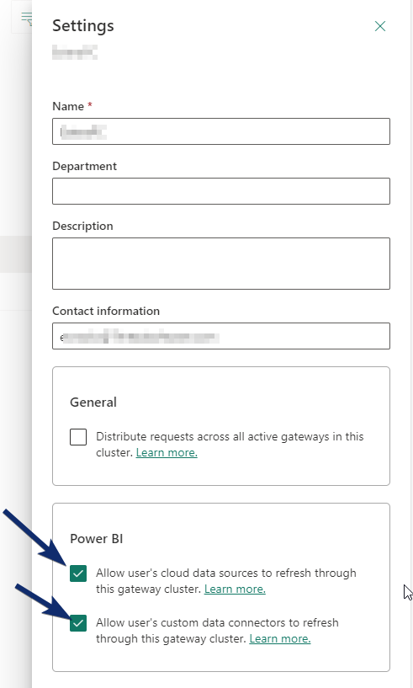Viewport: 413px width, 688px height.
Task: Uncheck allow custom data connectors refresh
Action: (78, 623)
